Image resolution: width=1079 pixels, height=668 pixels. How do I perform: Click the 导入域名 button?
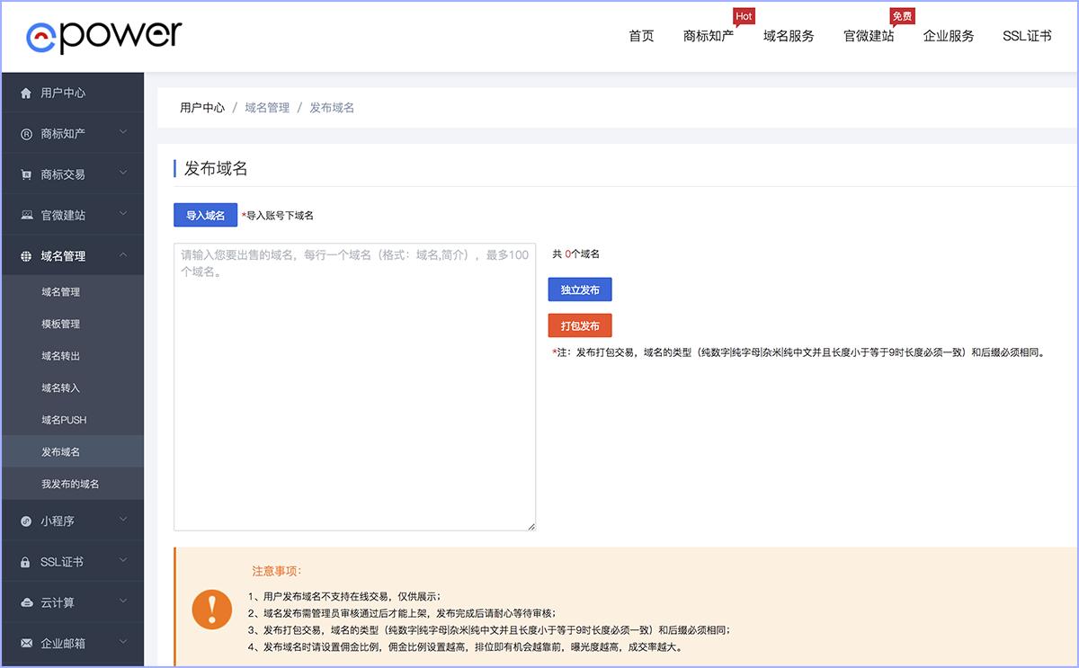click(x=205, y=215)
